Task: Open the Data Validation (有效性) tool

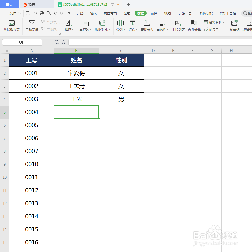Action: point(162,26)
